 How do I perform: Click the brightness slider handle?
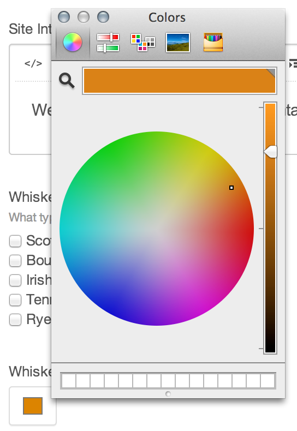(x=270, y=152)
